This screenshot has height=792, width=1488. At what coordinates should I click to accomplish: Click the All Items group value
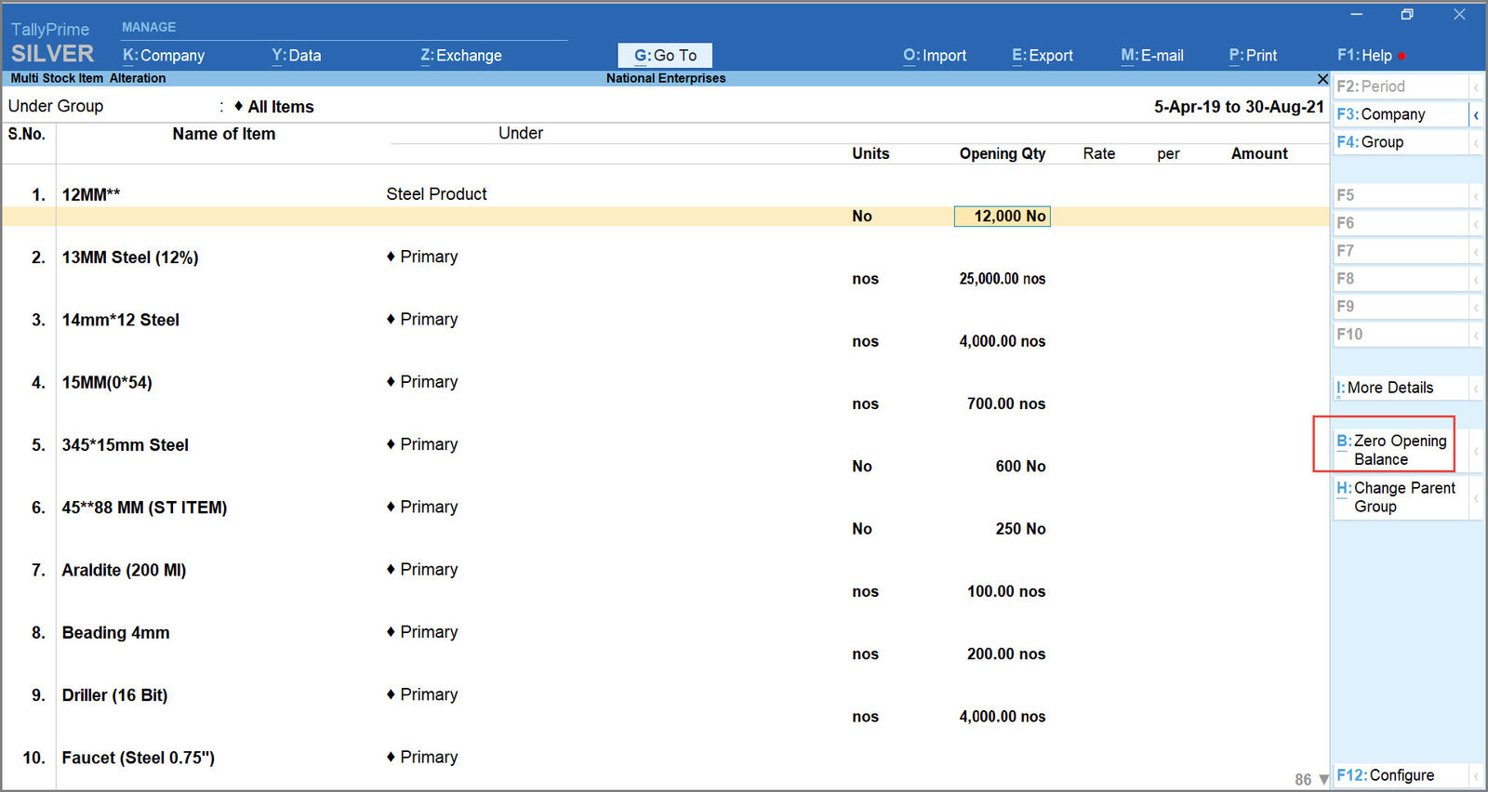[x=281, y=107]
